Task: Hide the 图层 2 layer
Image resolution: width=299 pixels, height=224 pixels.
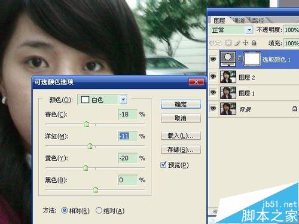Action: (x=213, y=76)
